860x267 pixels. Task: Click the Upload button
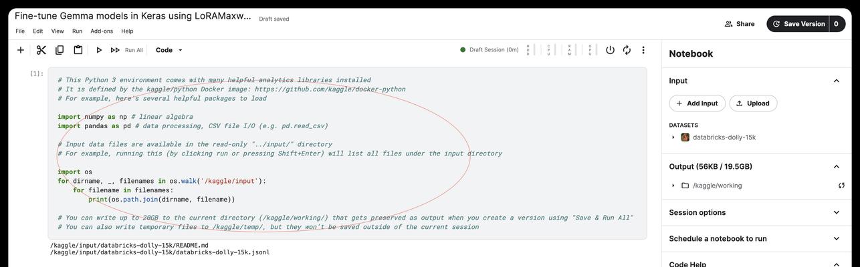pyautogui.click(x=753, y=103)
